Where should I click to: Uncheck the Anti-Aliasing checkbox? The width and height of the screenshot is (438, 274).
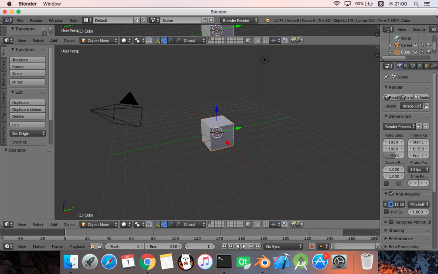coord(391,194)
